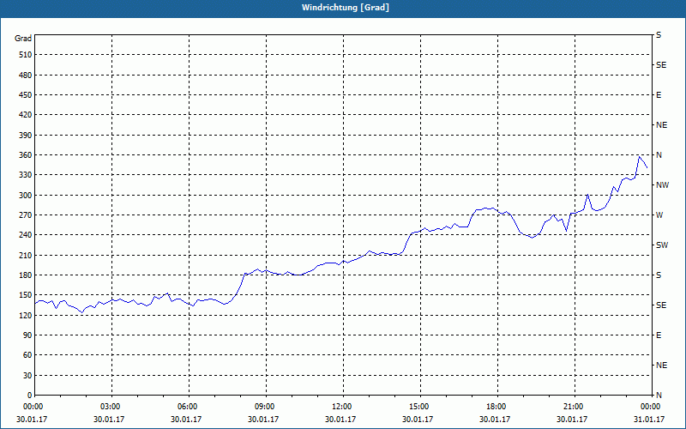Click the S compass label at the 180 gridline
The width and height of the screenshot is (686, 429).
(x=659, y=275)
